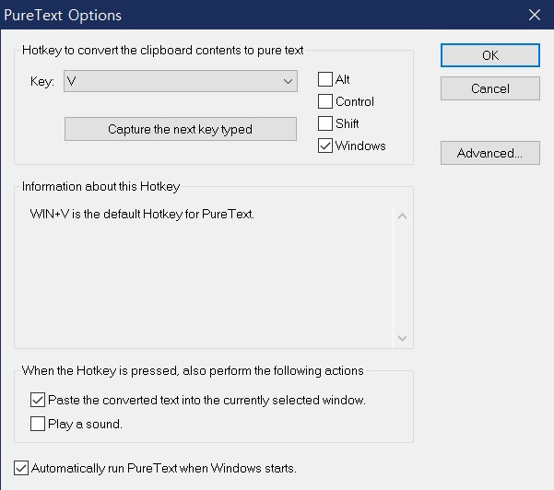The width and height of the screenshot is (554, 490).
Task: Click 'When the Hotkey is pressed' heading
Action: coord(193,370)
